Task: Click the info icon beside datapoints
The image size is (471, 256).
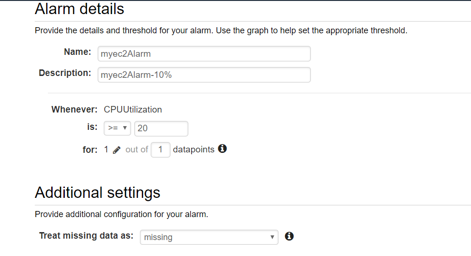Action: [x=222, y=148]
